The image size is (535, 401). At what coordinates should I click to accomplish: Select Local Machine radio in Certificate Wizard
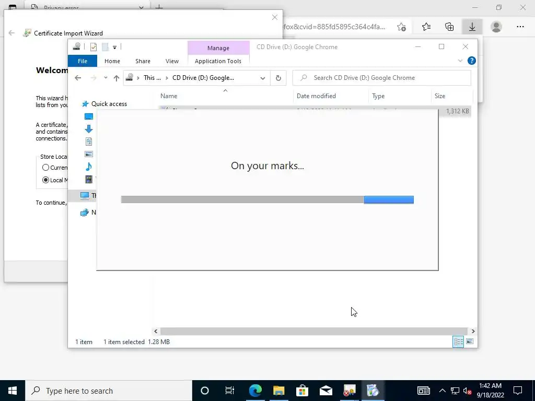click(45, 180)
